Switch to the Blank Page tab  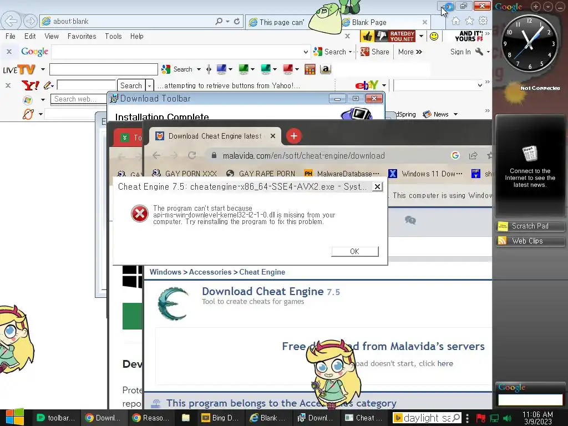pos(381,22)
